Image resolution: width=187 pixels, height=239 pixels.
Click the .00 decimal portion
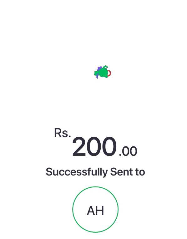pyautogui.click(x=128, y=151)
